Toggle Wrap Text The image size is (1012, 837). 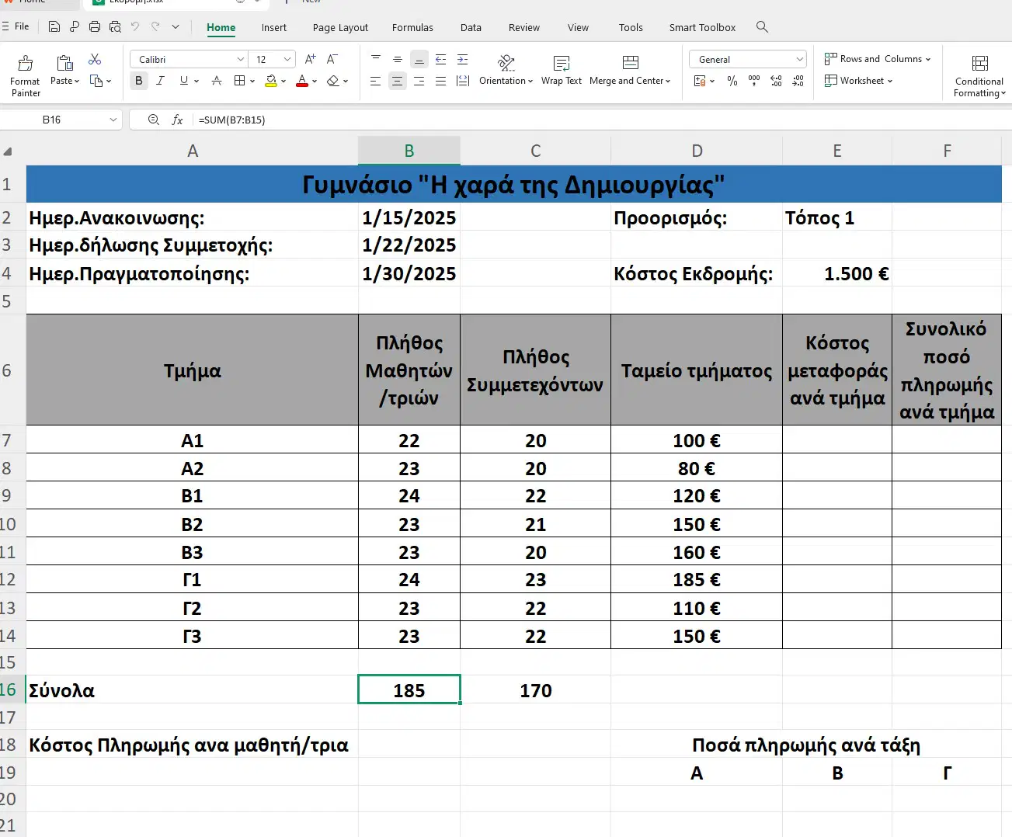562,71
